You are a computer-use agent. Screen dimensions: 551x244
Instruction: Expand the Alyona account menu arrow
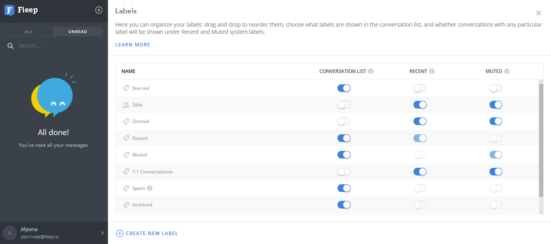(x=102, y=233)
